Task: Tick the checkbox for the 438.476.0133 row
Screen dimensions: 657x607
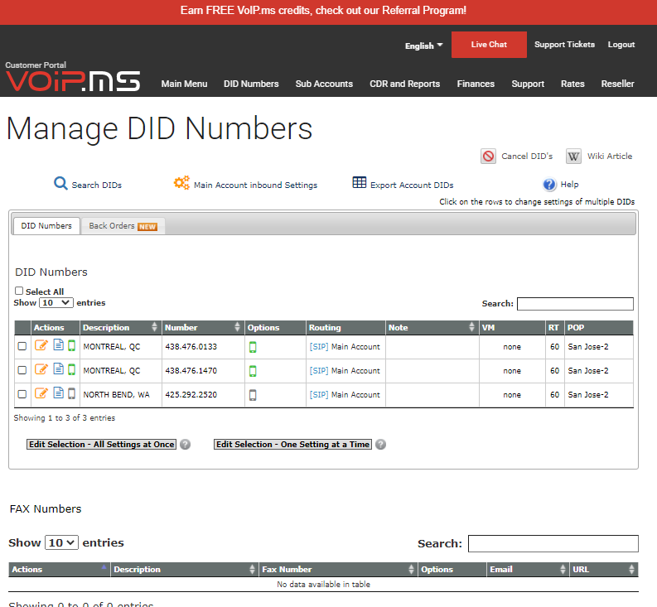Action: (22, 347)
